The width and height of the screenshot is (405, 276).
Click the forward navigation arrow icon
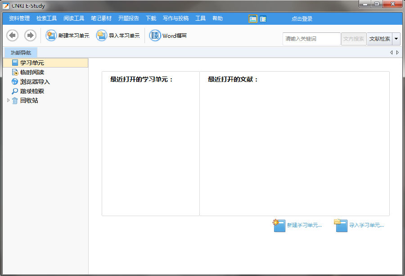point(30,35)
